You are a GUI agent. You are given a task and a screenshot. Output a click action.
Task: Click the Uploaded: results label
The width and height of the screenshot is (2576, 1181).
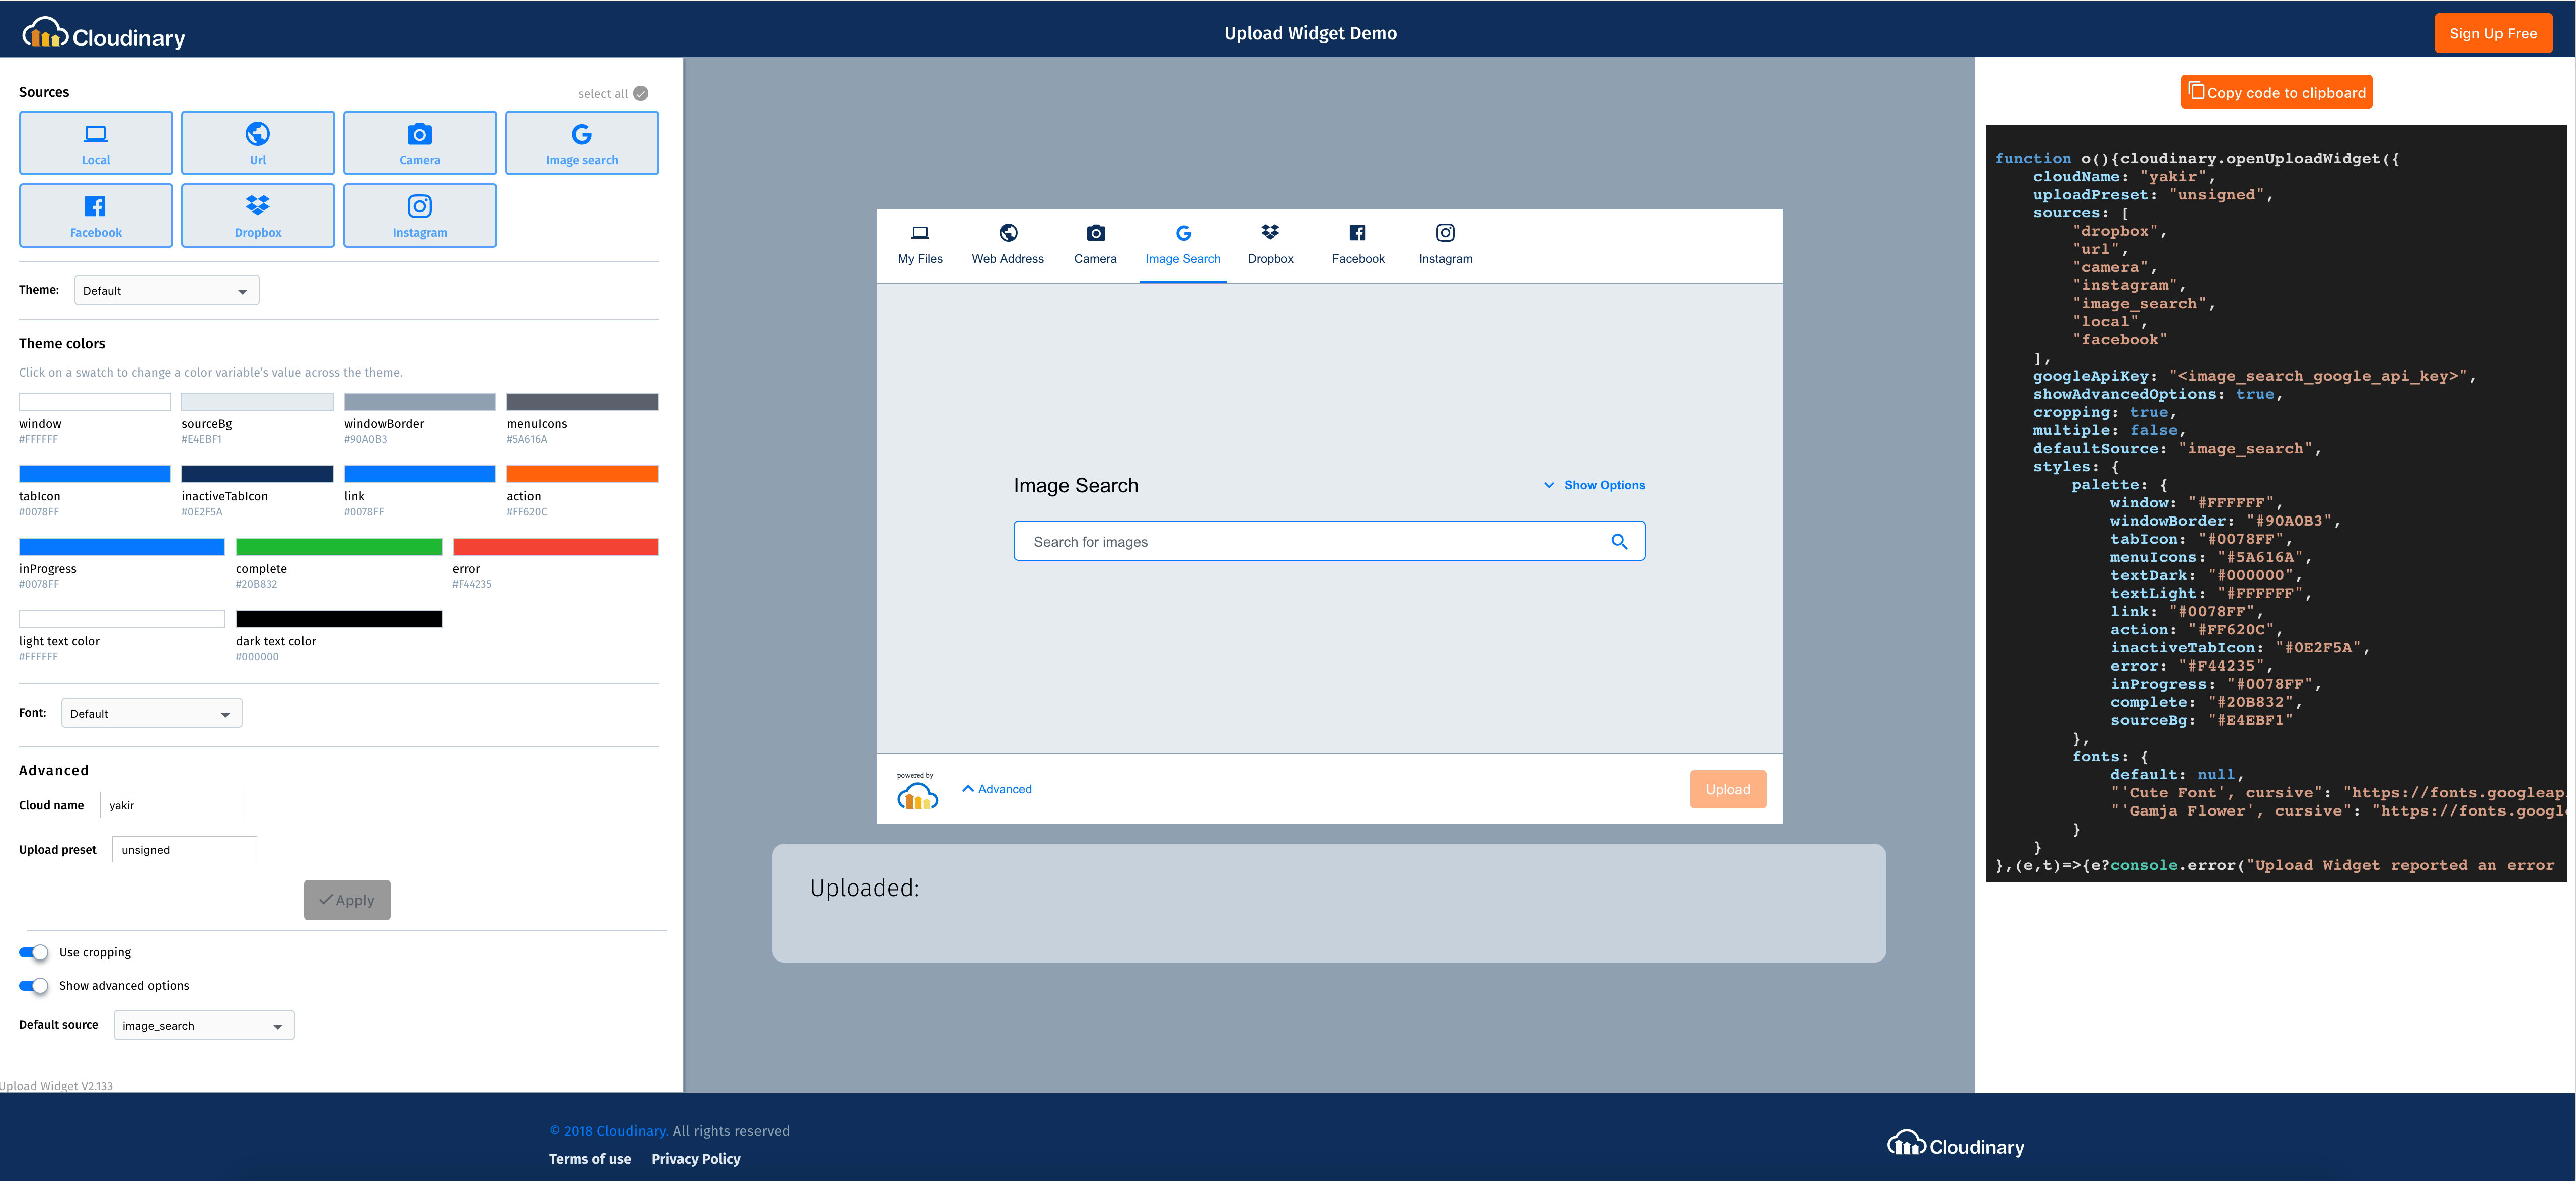click(864, 888)
